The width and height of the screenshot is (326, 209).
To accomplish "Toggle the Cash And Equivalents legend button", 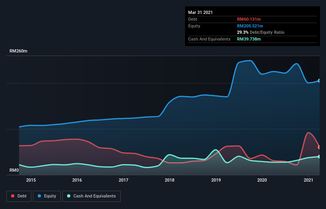I will [91, 196].
